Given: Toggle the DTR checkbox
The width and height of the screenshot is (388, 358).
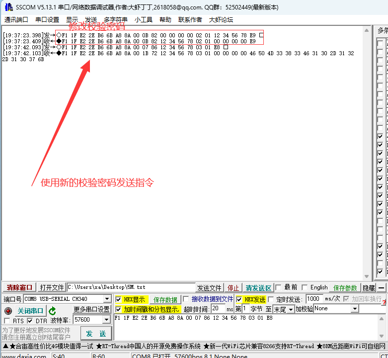Looking at the screenshot, I should (30, 321).
